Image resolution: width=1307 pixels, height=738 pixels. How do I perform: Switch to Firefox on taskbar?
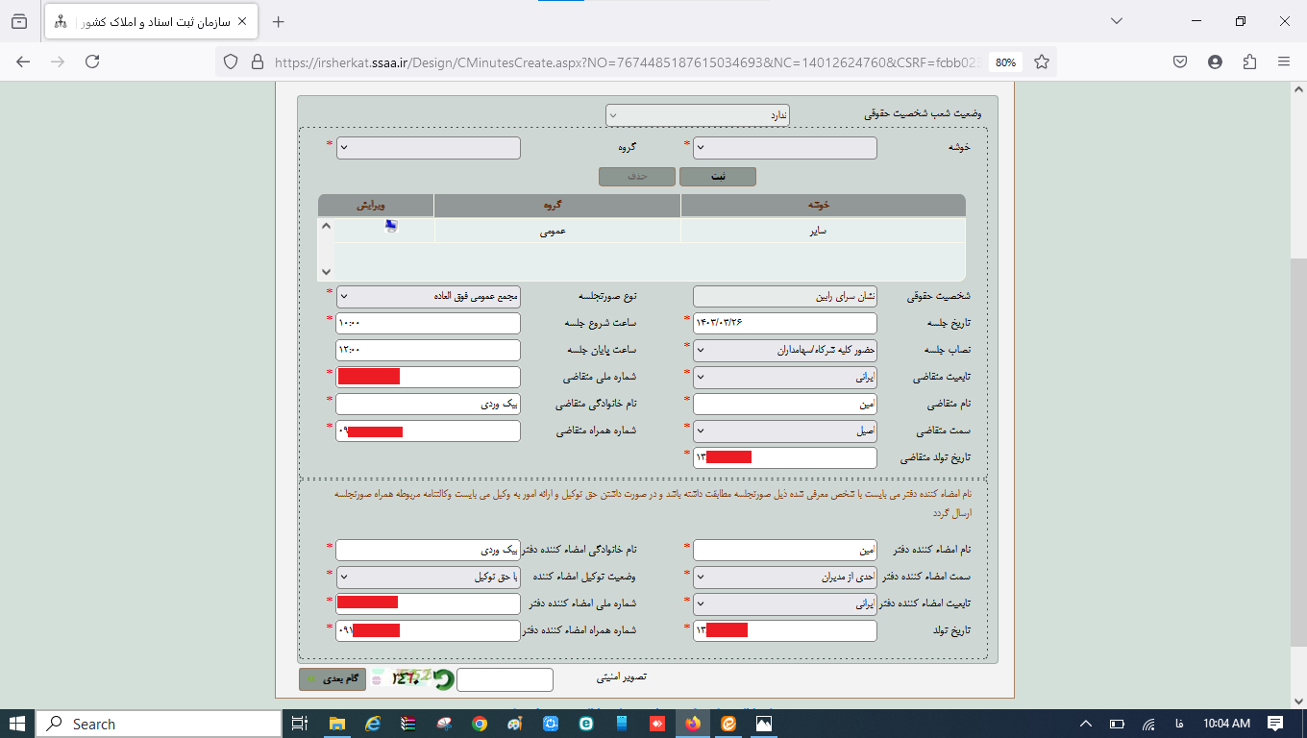[693, 724]
